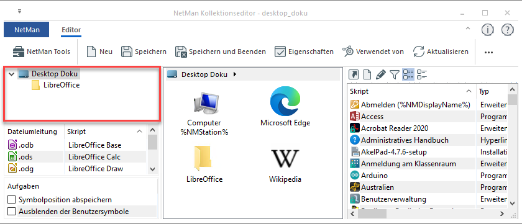Select LibreOffice Base script entry
Screen dimensions: 522x224
coord(94,145)
